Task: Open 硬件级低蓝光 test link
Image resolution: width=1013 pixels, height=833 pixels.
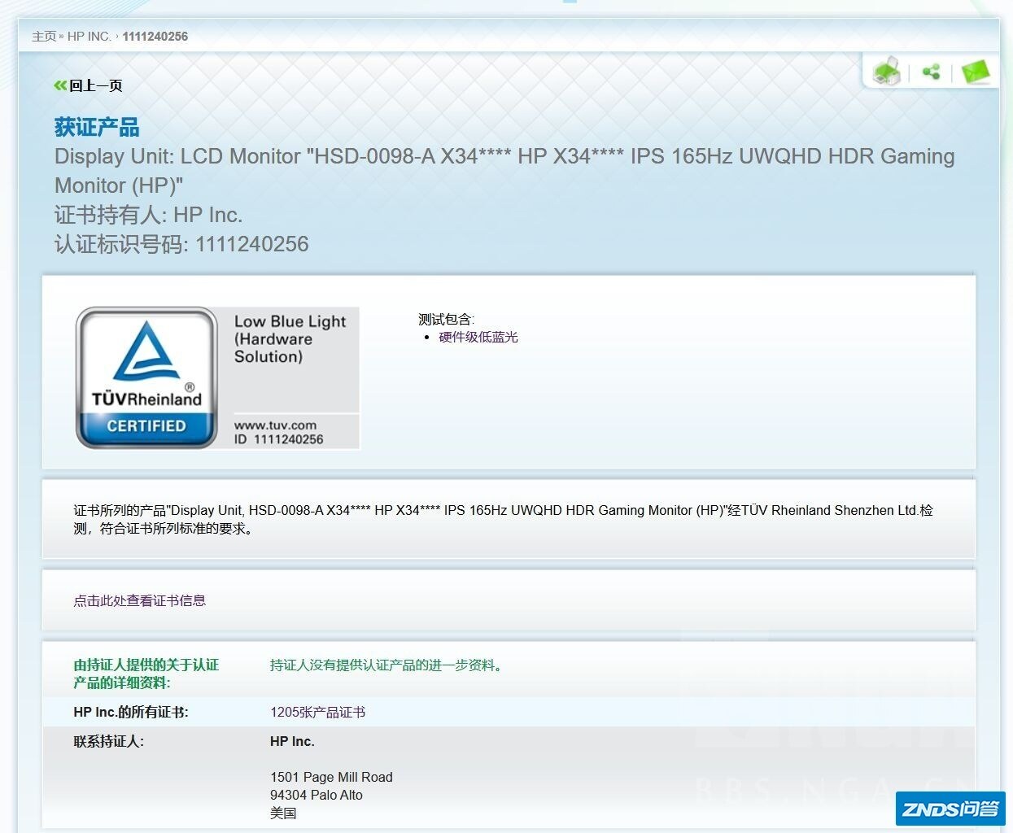Action: (x=478, y=337)
